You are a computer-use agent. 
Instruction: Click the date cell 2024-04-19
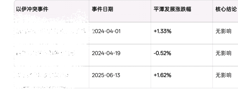106,53
